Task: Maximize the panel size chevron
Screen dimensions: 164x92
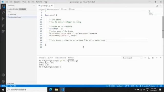Action: 157,58
